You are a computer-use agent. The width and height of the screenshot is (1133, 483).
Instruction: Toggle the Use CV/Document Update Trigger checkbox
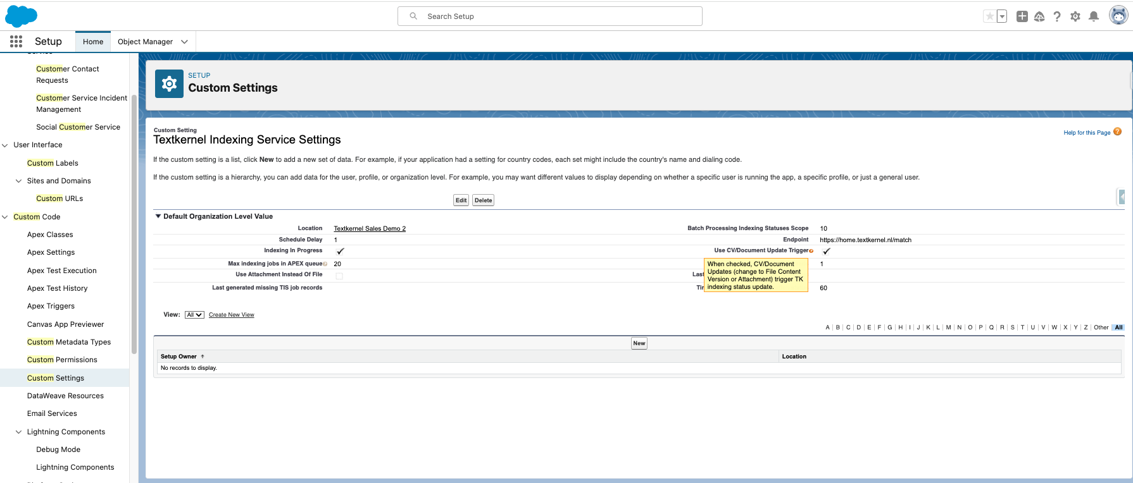[x=826, y=251]
